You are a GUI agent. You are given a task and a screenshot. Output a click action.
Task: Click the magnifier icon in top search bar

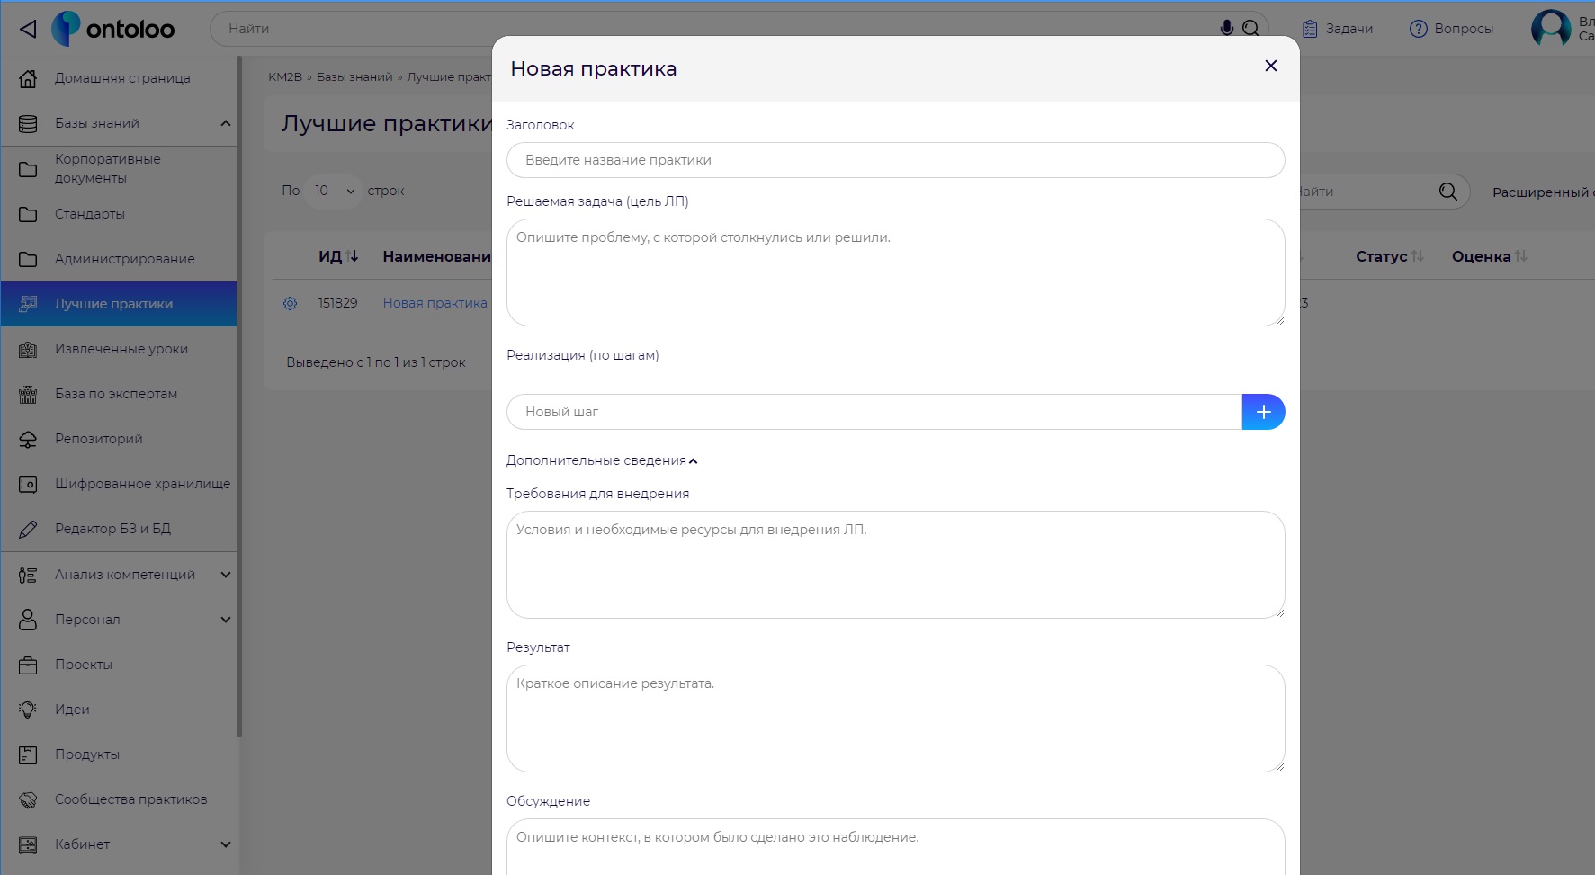pyautogui.click(x=1250, y=29)
